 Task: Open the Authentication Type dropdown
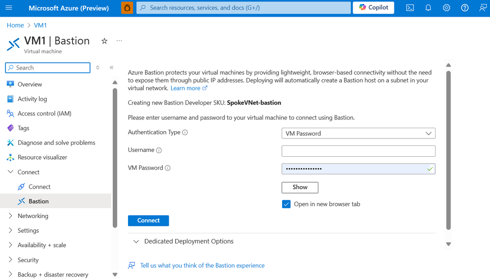coord(359,133)
